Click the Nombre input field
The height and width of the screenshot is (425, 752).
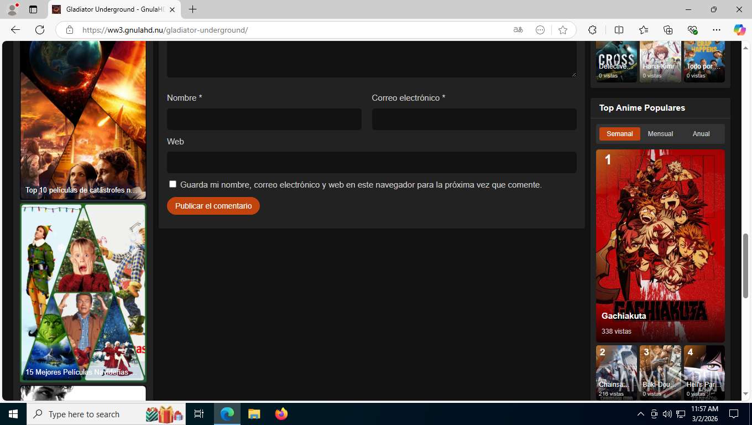[264, 119]
